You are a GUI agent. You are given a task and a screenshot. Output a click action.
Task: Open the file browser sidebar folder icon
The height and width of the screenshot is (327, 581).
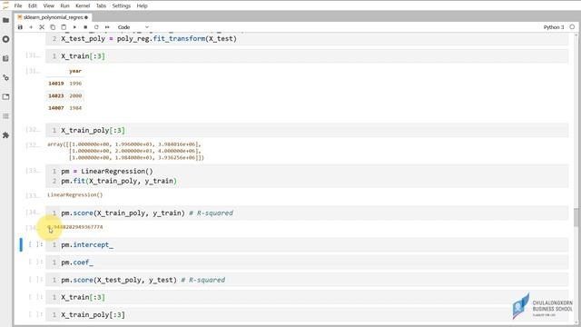6,20
